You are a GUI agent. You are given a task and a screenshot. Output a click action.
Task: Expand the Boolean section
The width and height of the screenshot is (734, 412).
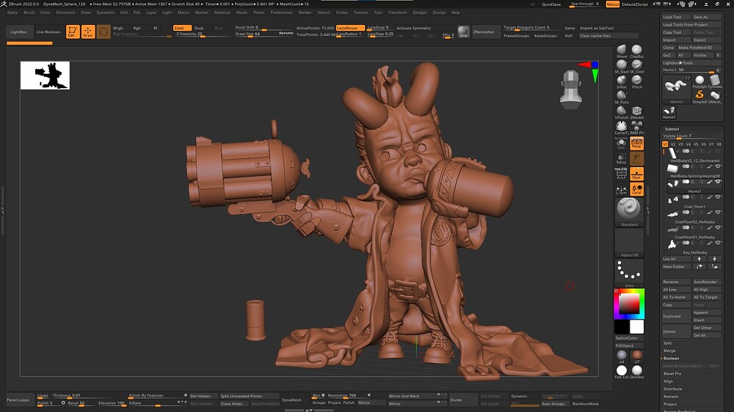pyautogui.click(x=671, y=358)
